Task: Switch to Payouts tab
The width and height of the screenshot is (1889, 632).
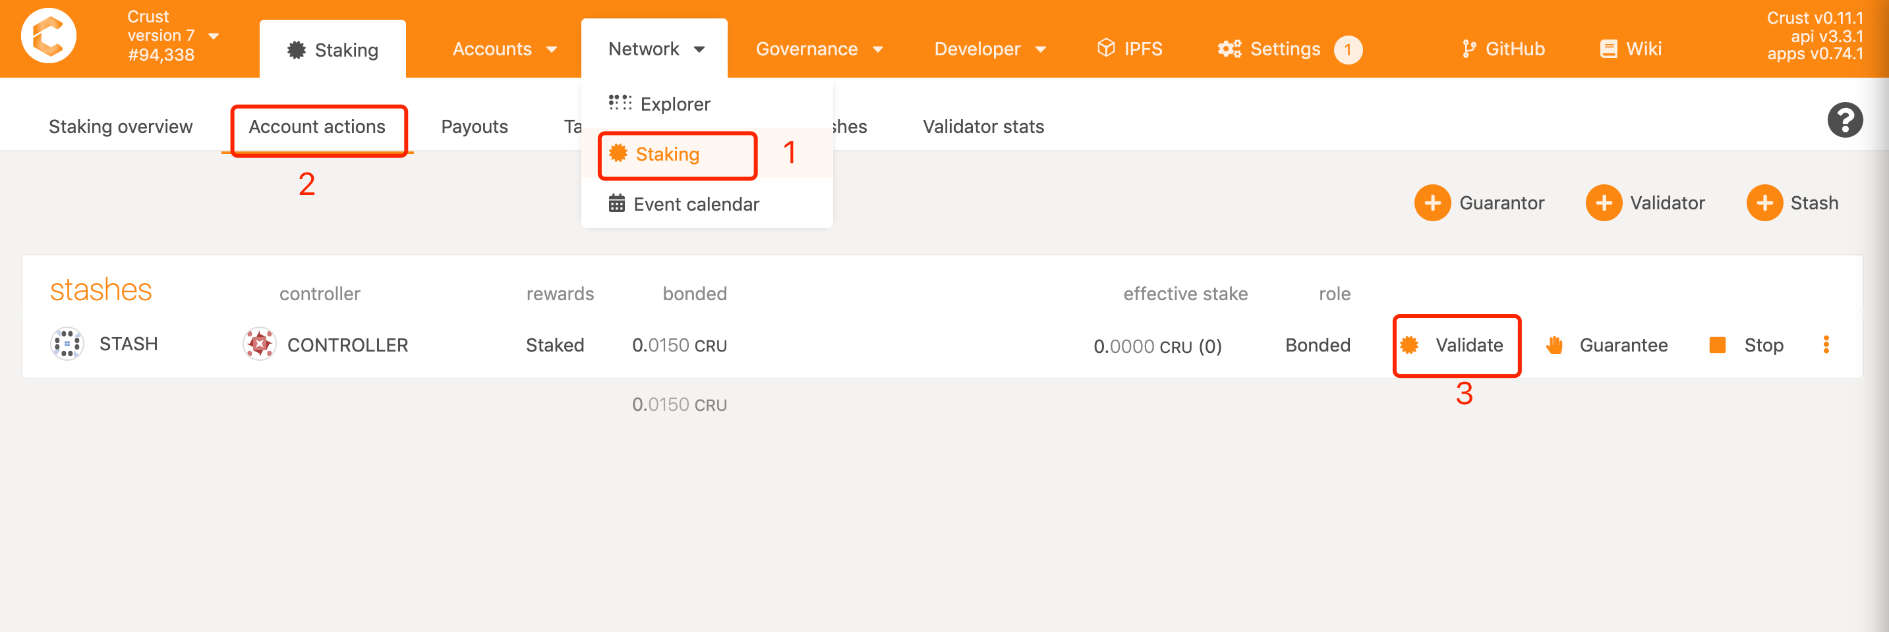Action: point(475,126)
